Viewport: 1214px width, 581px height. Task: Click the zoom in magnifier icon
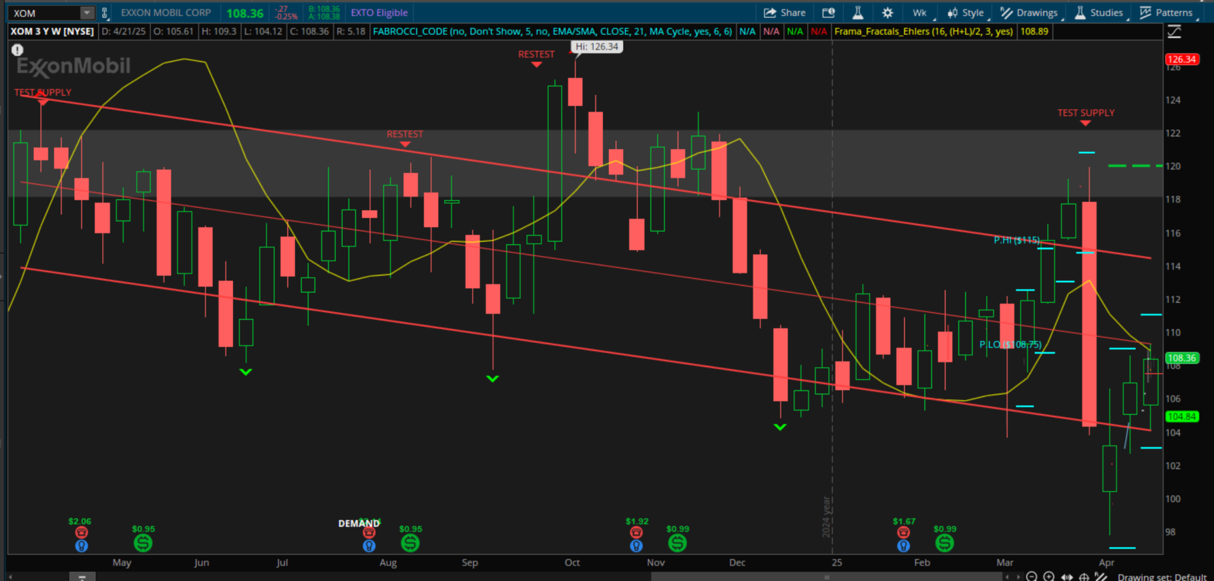pyautogui.click(x=1049, y=577)
